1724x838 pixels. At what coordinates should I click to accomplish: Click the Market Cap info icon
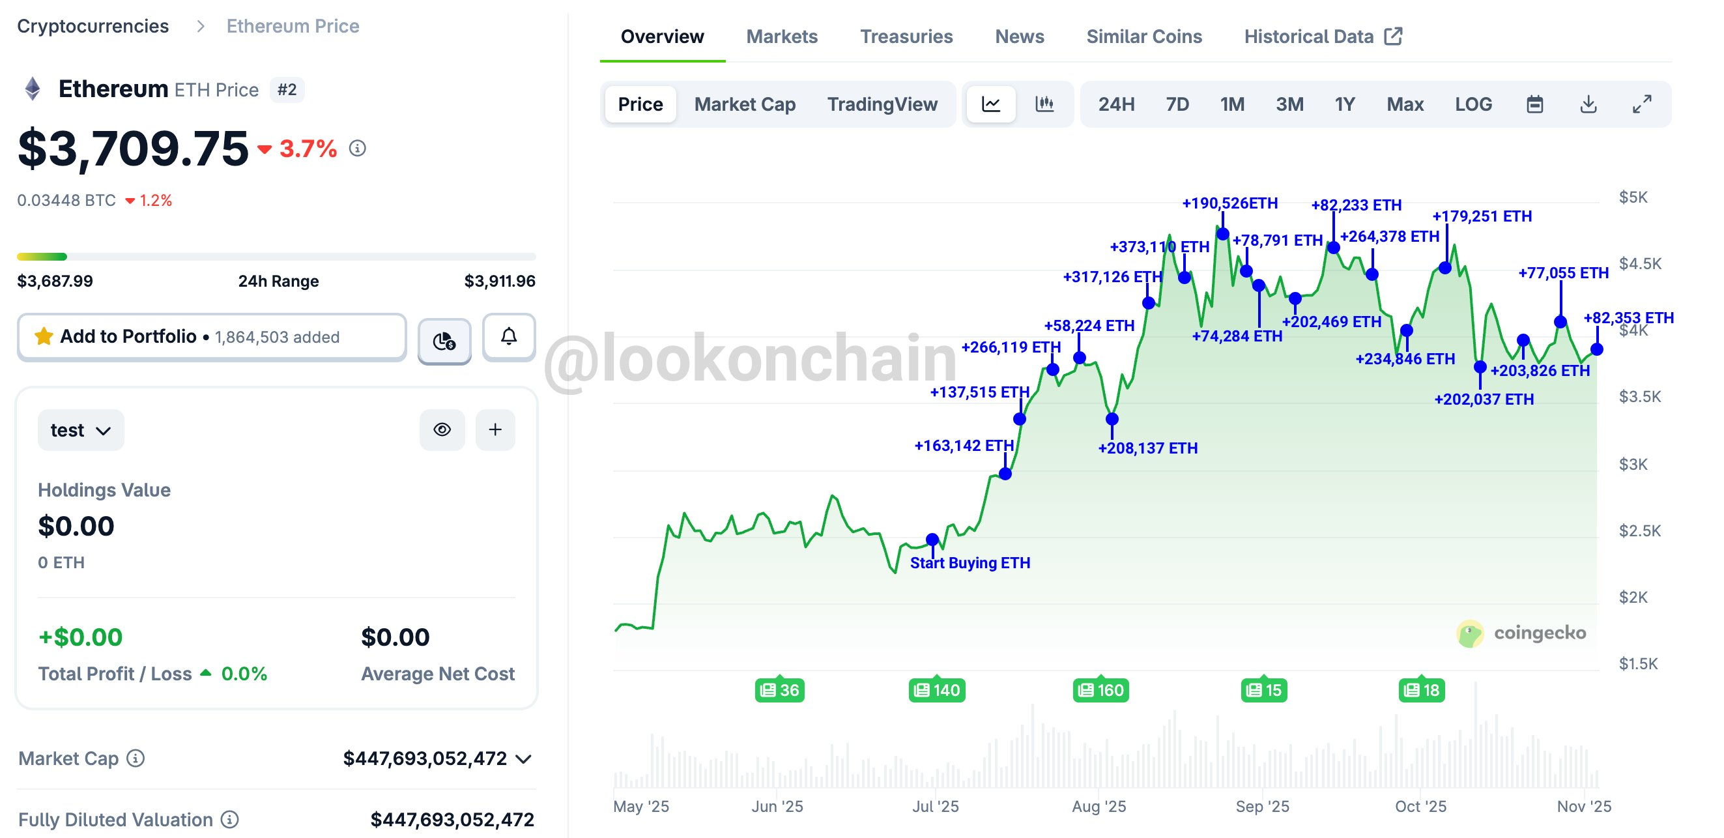click(x=137, y=760)
